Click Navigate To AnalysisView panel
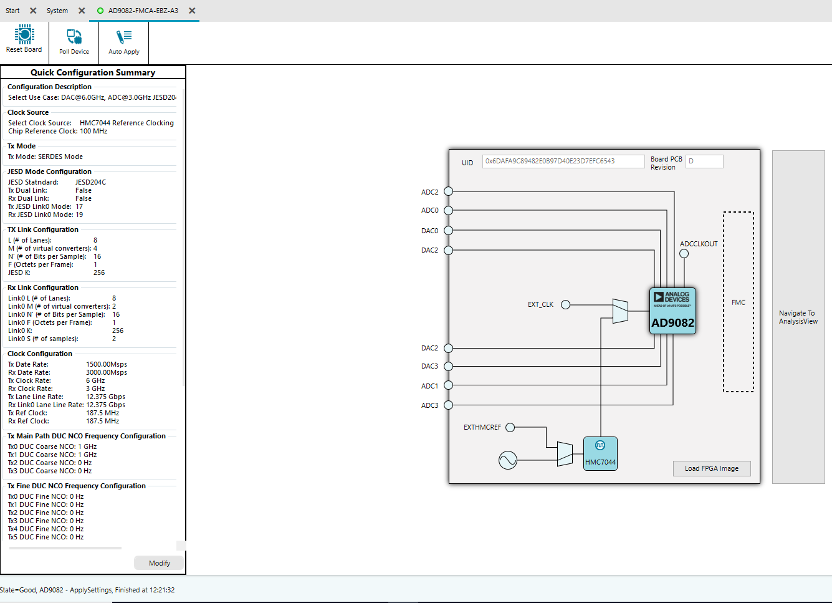The width and height of the screenshot is (832, 603). click(x=798, y=317)
